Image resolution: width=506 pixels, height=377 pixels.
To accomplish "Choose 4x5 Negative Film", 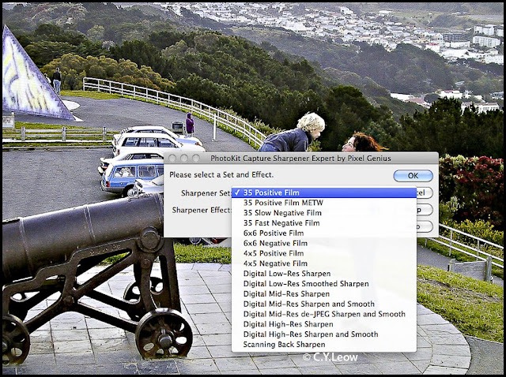I will tap(324, 263).
